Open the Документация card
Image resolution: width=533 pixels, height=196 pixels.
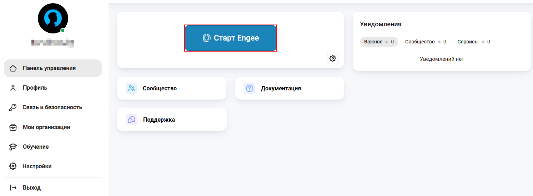pos(290,88)
